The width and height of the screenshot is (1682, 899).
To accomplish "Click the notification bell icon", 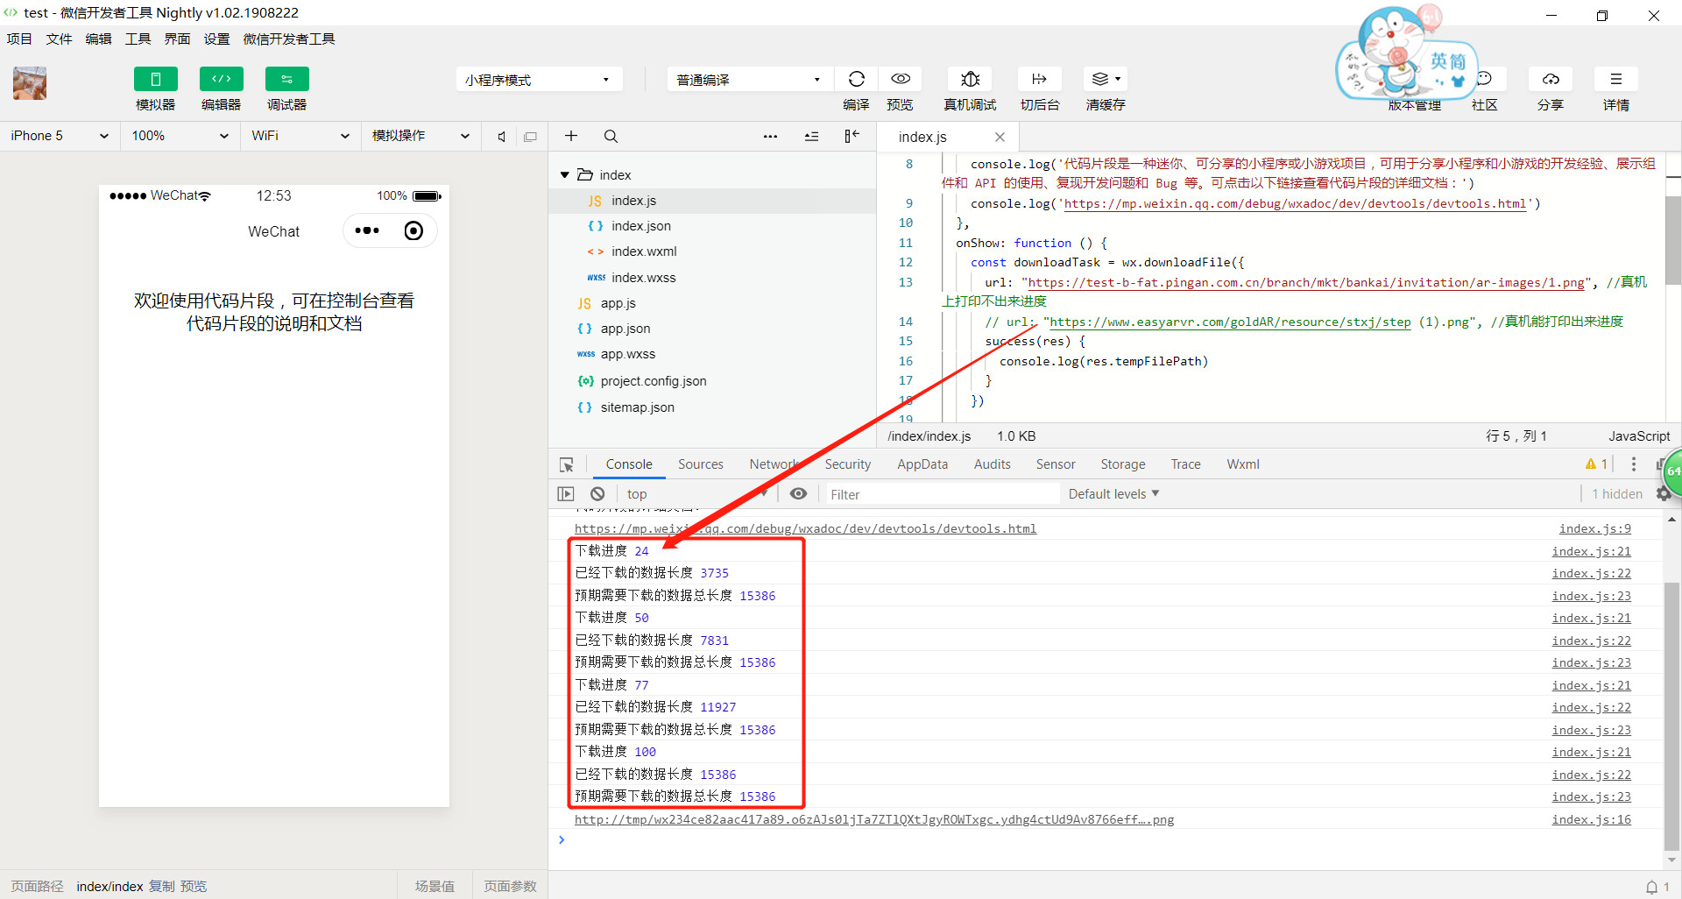I will pyautogui.click(x=1651, y=887).
